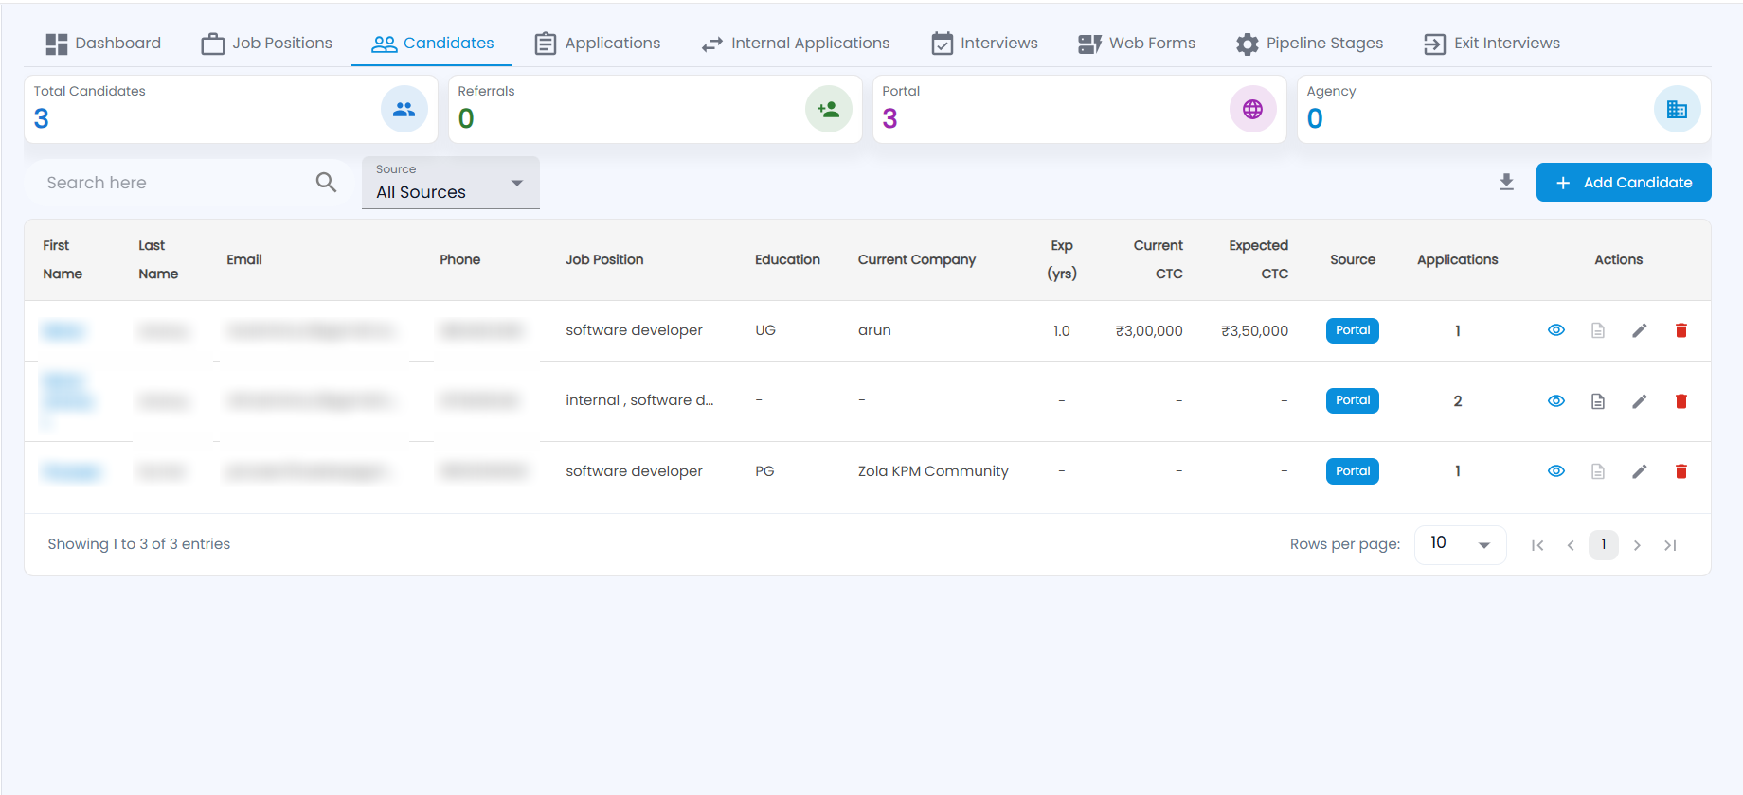Viewport: 1743px width, 795px height.
Task: Click the Referrals add-person icon
Action: (x=829, y=110)
